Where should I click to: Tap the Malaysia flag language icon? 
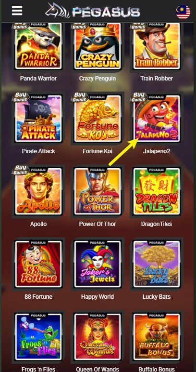pos(183,12)
